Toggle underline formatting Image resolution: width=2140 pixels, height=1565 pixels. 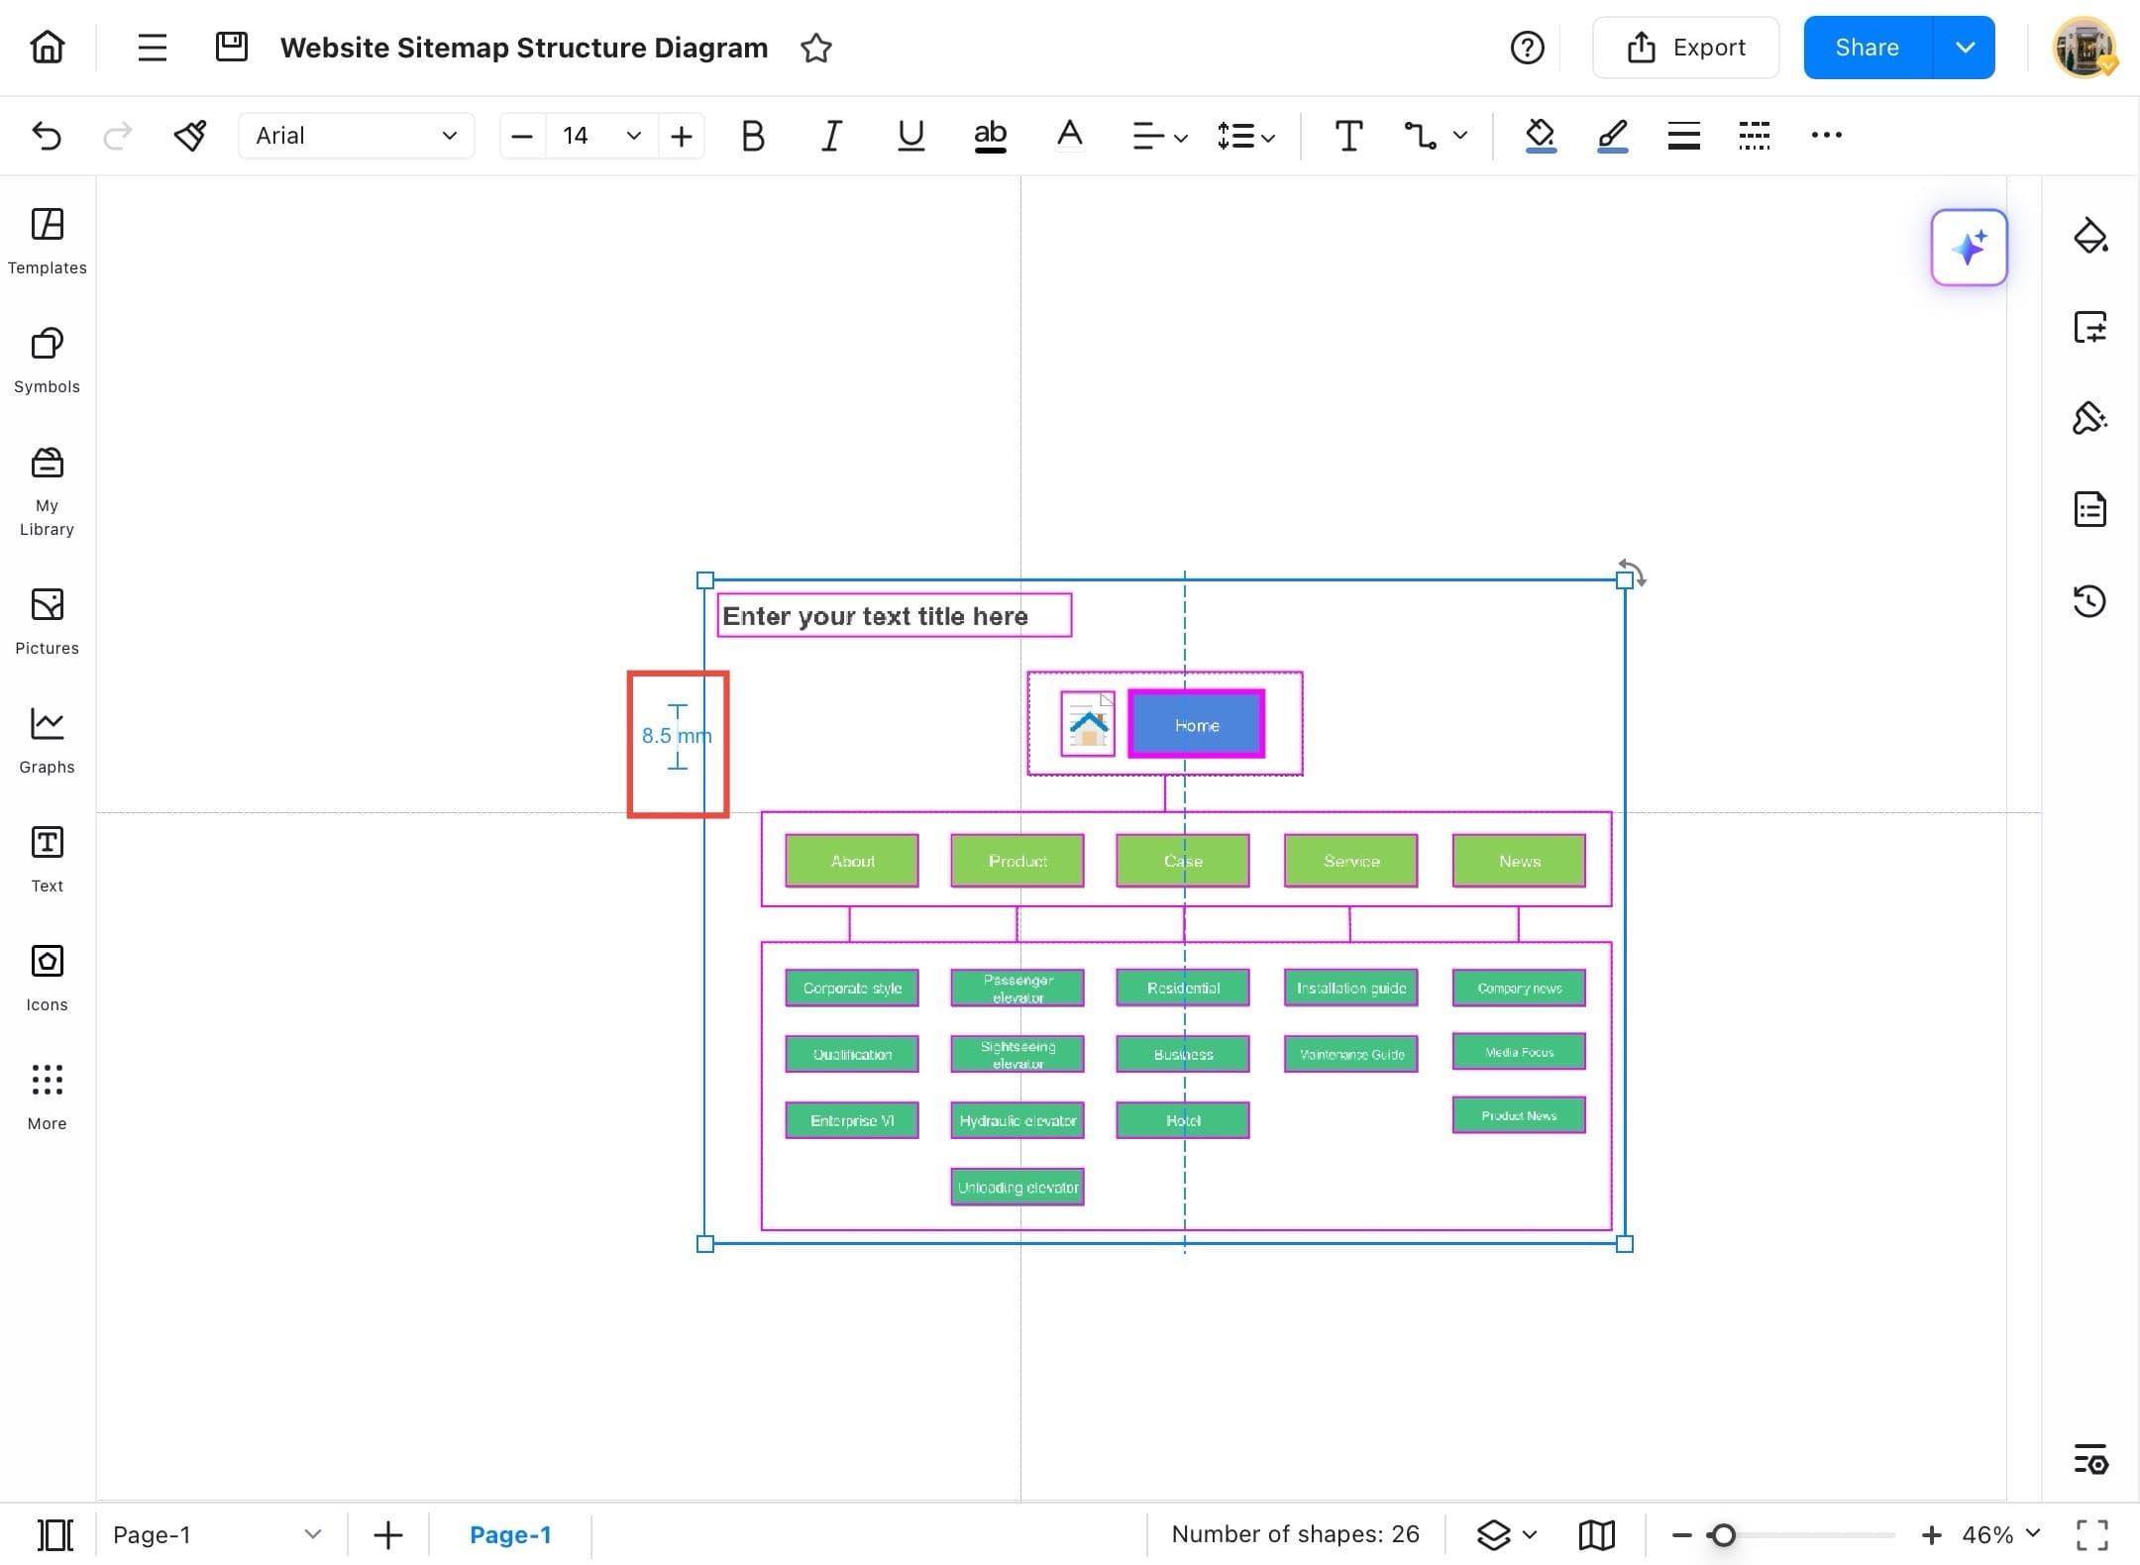[x=910, y=136]
